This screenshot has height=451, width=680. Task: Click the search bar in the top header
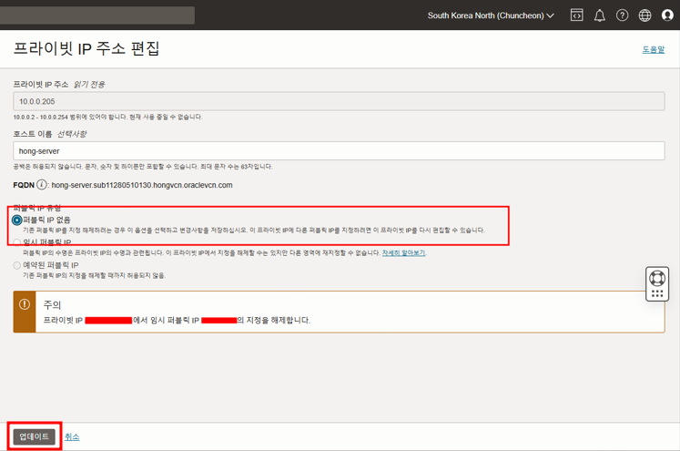[97, 15]
